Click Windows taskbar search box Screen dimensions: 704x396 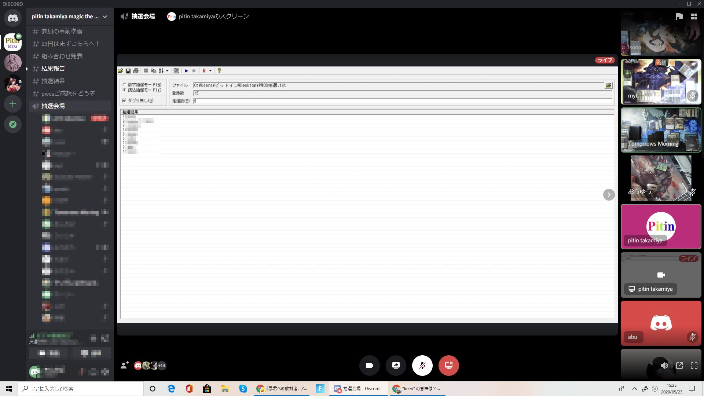click(81, 389)
